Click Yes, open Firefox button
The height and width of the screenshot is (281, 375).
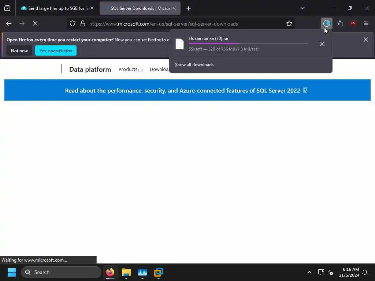coord(56,50)
